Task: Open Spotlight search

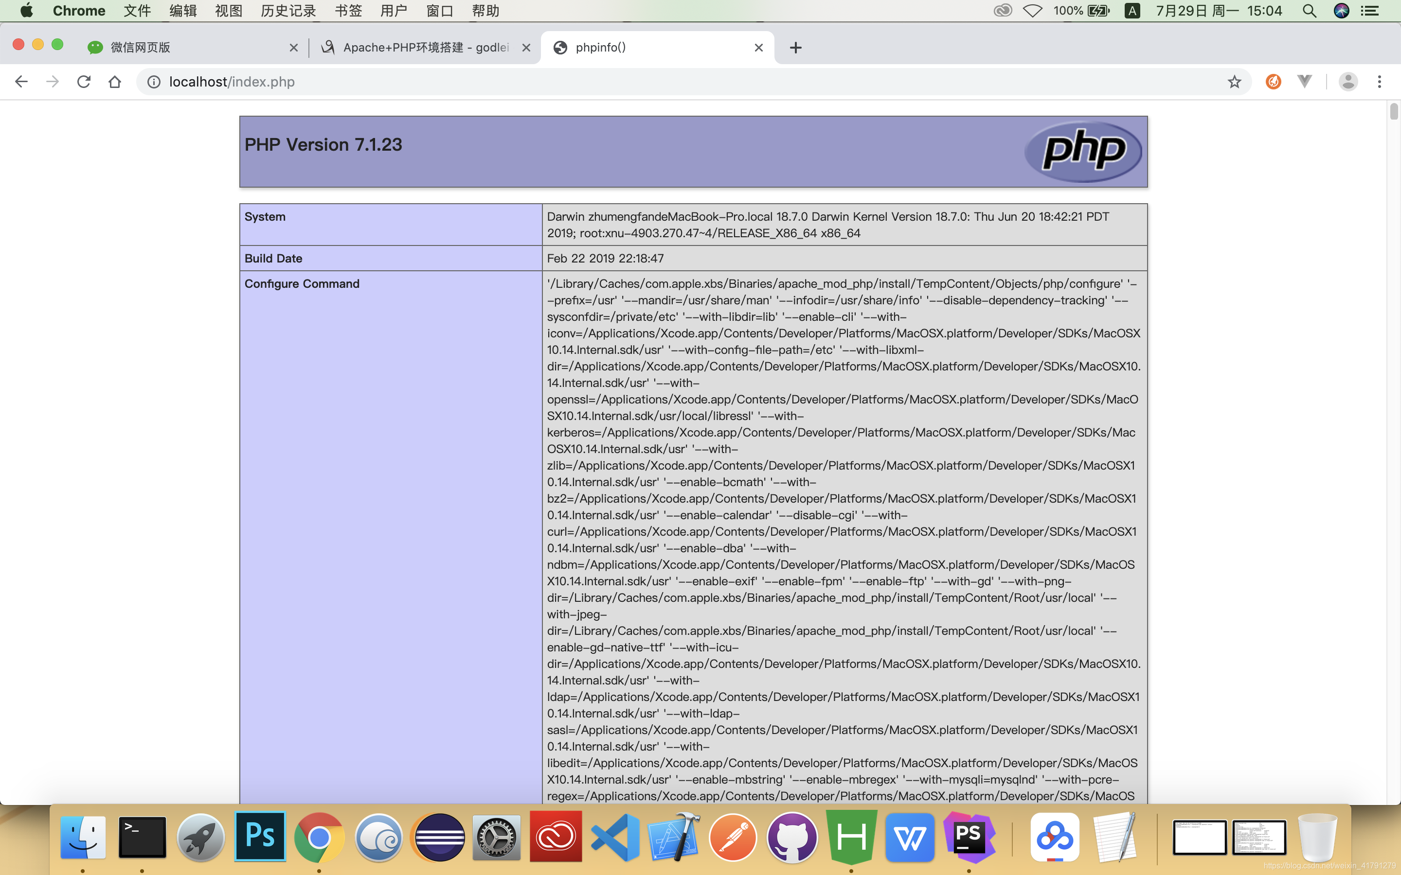Action: (x=1310, y=10)
